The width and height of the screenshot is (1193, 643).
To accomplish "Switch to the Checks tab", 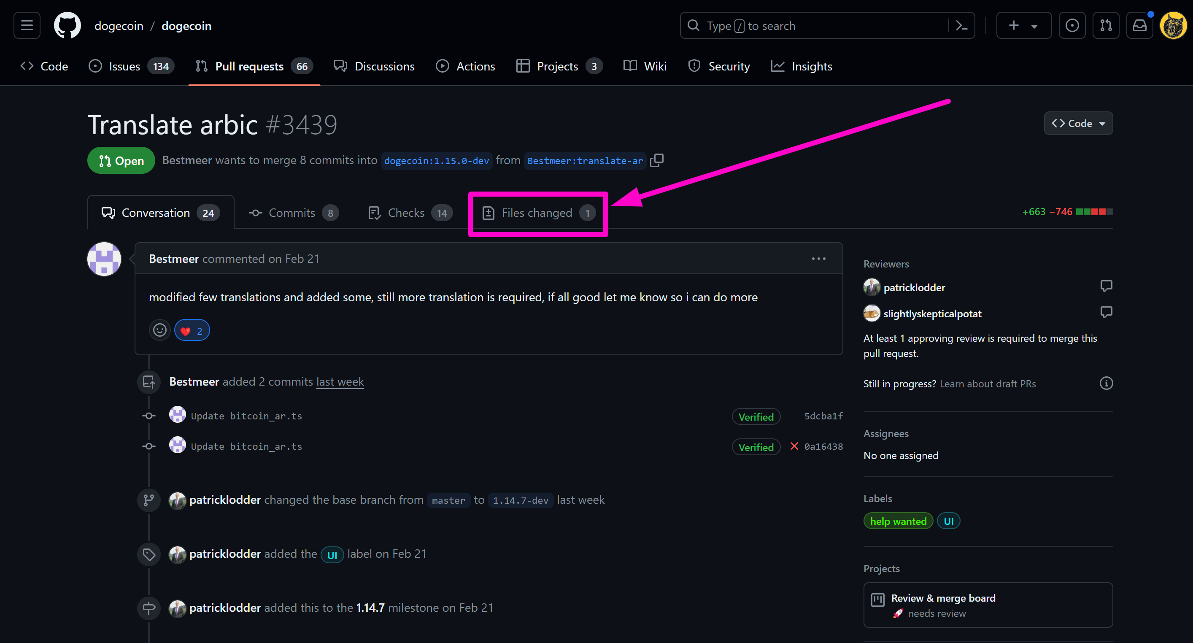I will pos(410,213).
